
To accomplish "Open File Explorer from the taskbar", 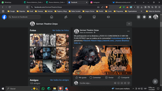I will point(55,89).
